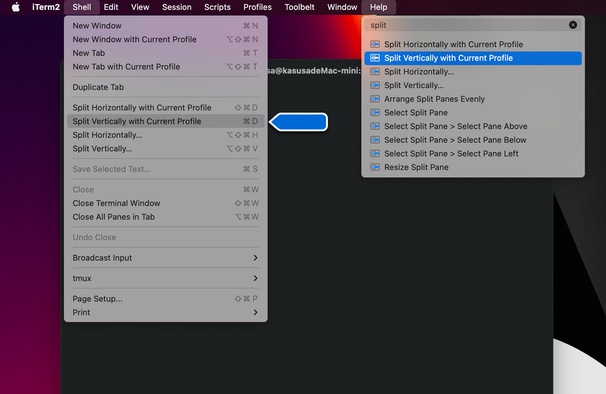
Task: Open the Toolbelt menu
Action: point(299,7)
